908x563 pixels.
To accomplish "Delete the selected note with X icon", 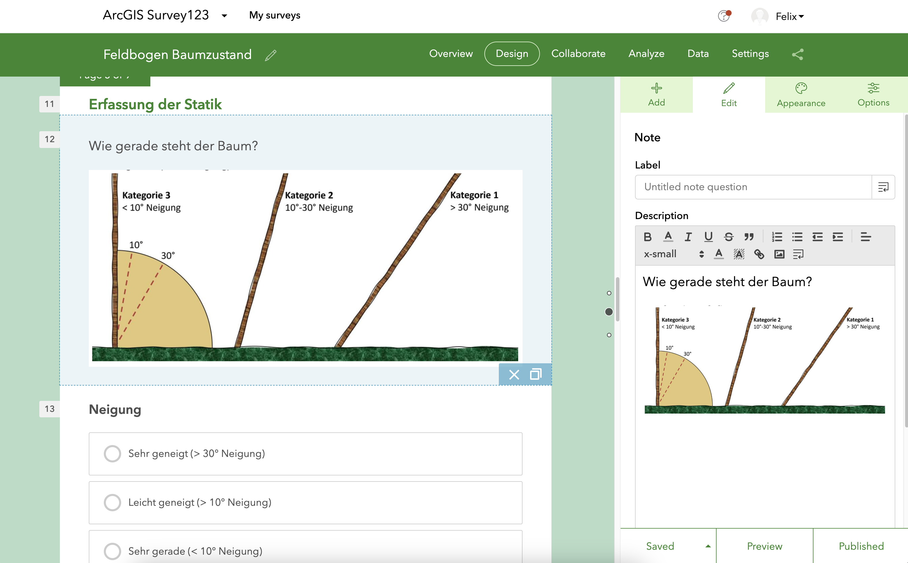I will 514,374.
